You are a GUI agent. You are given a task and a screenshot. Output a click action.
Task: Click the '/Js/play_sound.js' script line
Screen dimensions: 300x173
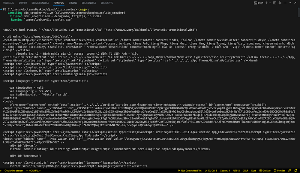[x=55, y=67]
